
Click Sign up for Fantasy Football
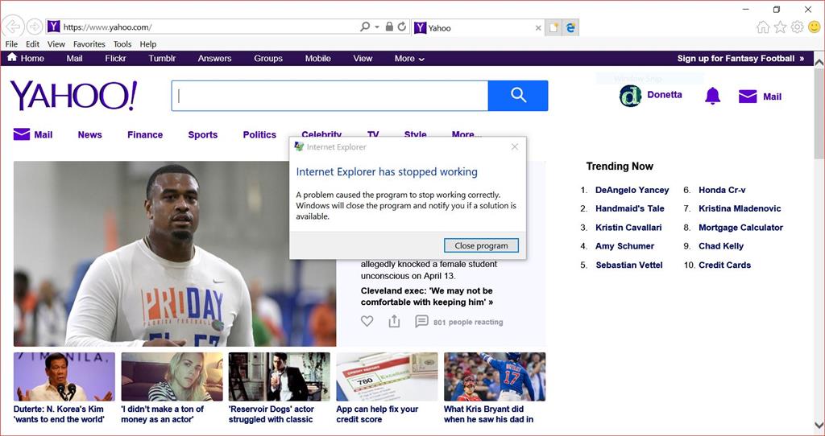click(x=740, y=58)
